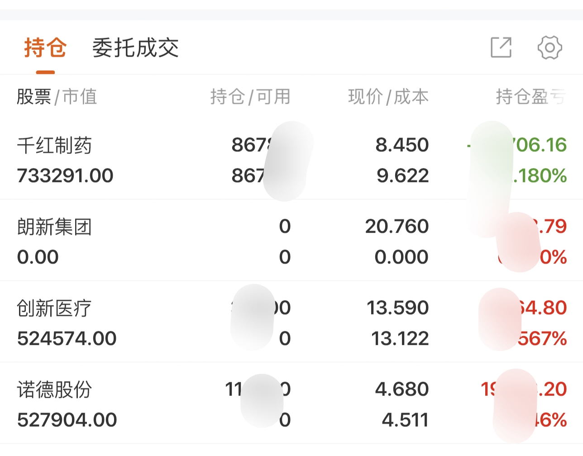This screenshot has width=583, height=456.
Task: Sort by 持仓/可用 column header
Action: coord(250,97)
